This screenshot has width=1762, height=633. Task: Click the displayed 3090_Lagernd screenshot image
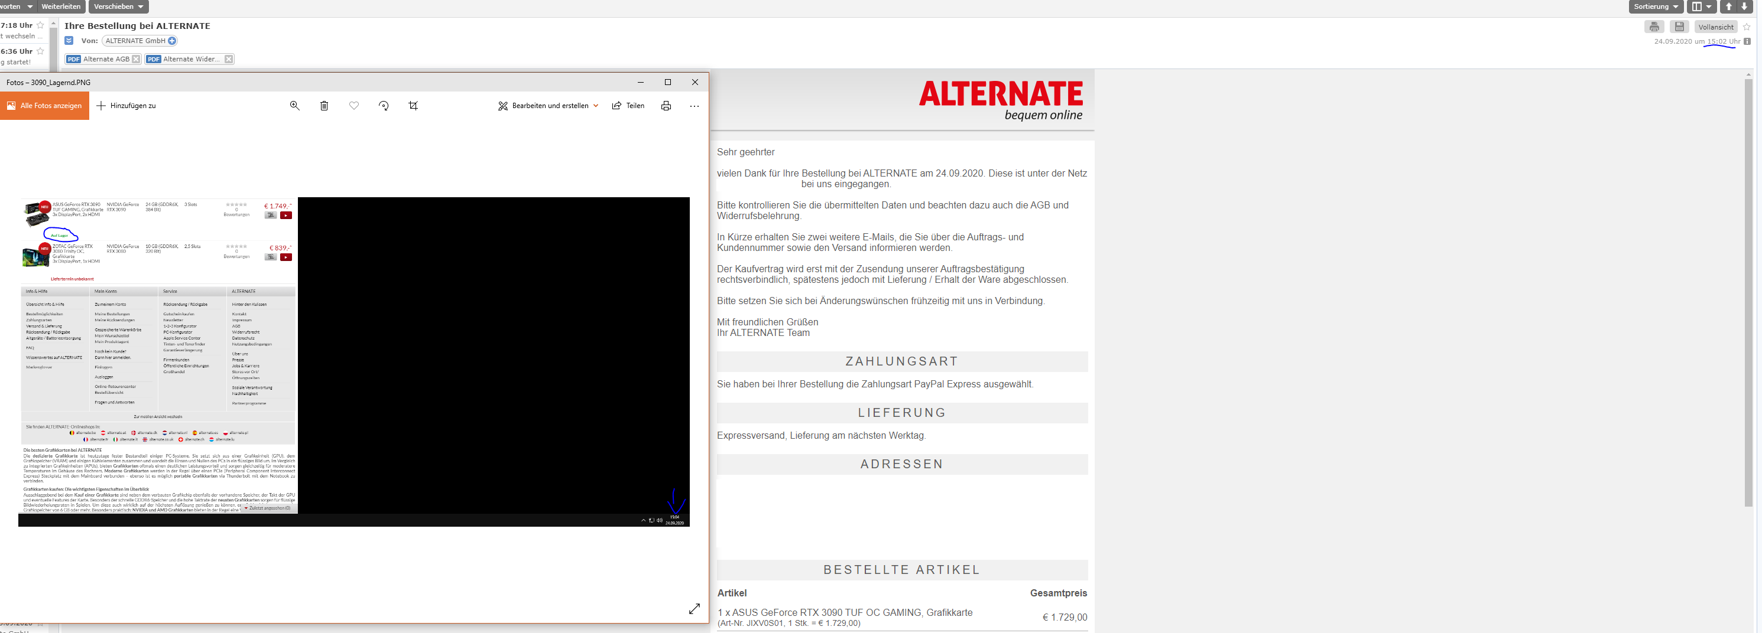coord(353,361)
